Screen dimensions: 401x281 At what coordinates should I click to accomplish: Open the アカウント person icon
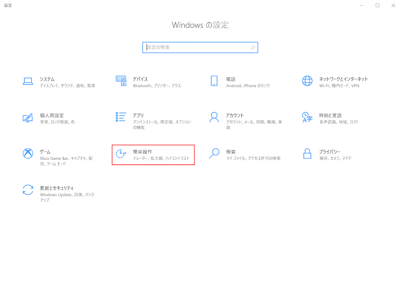coord(214,117)
